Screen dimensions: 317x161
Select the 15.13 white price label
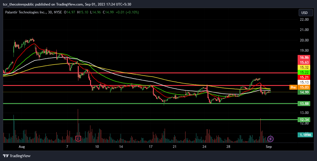coord(304,82)
